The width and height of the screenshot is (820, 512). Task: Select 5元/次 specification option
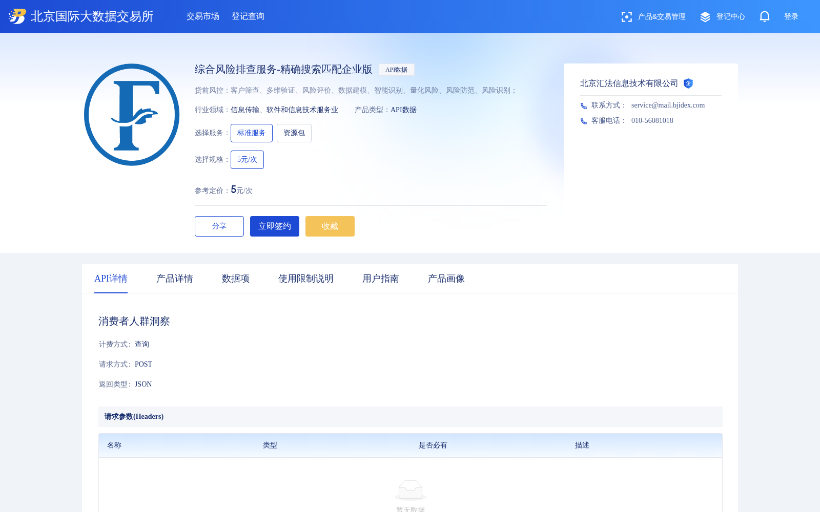[x=247, y=160]
